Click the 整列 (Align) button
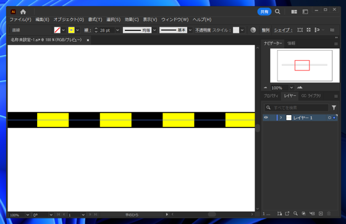346x224 pixels. (266, 30)
